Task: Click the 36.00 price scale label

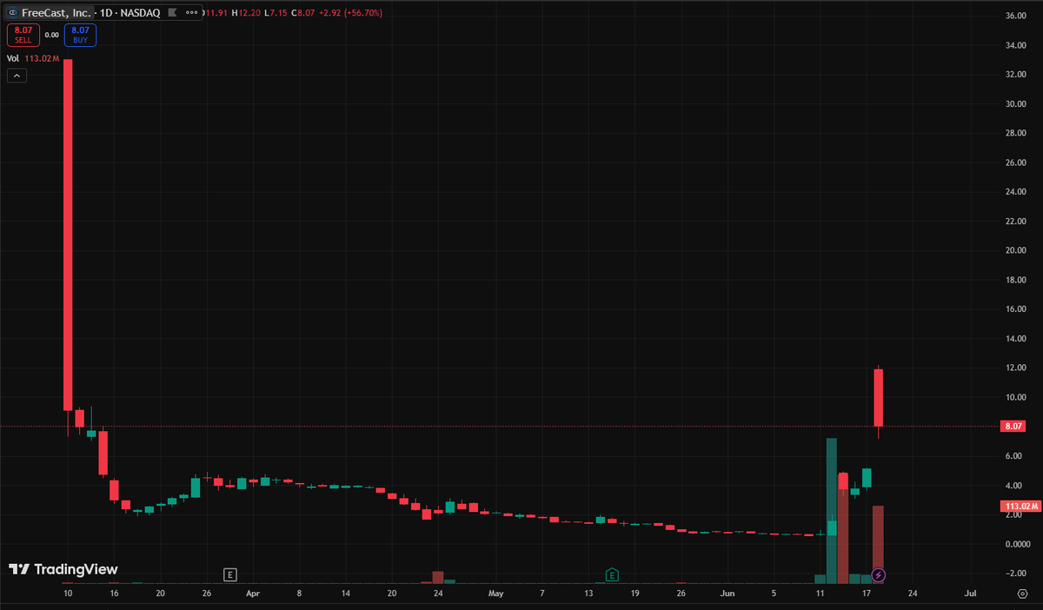Action: (x=1016, y=16)
